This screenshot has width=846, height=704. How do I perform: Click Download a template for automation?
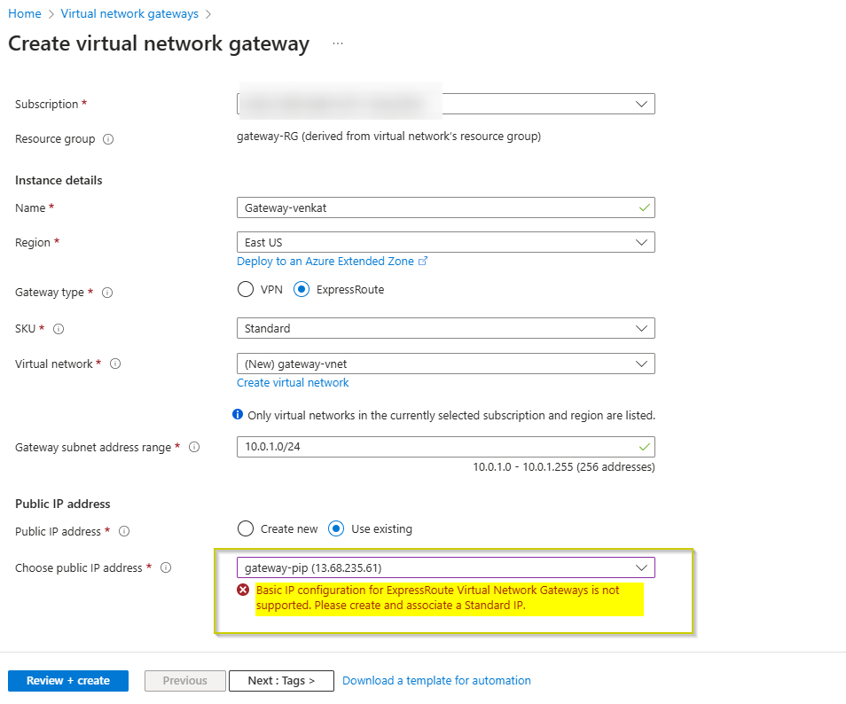tap(436, 680)
